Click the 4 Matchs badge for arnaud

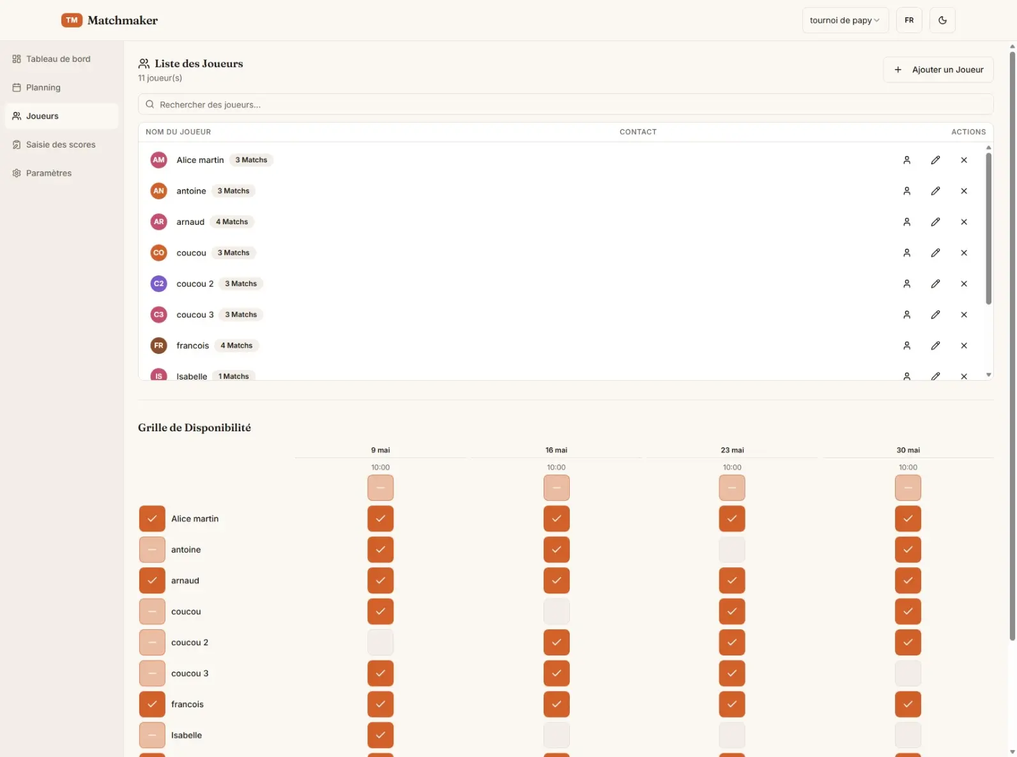pos(232,222)
